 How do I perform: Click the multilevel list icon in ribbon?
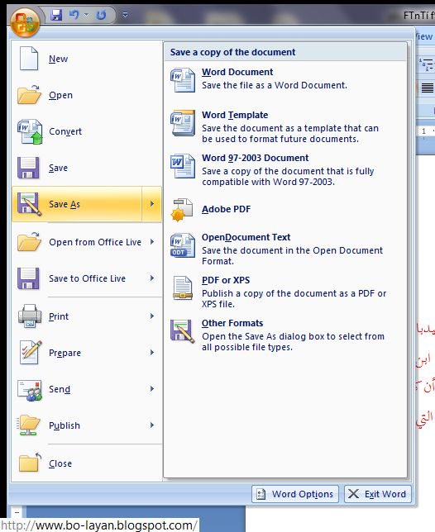point(427,64)
